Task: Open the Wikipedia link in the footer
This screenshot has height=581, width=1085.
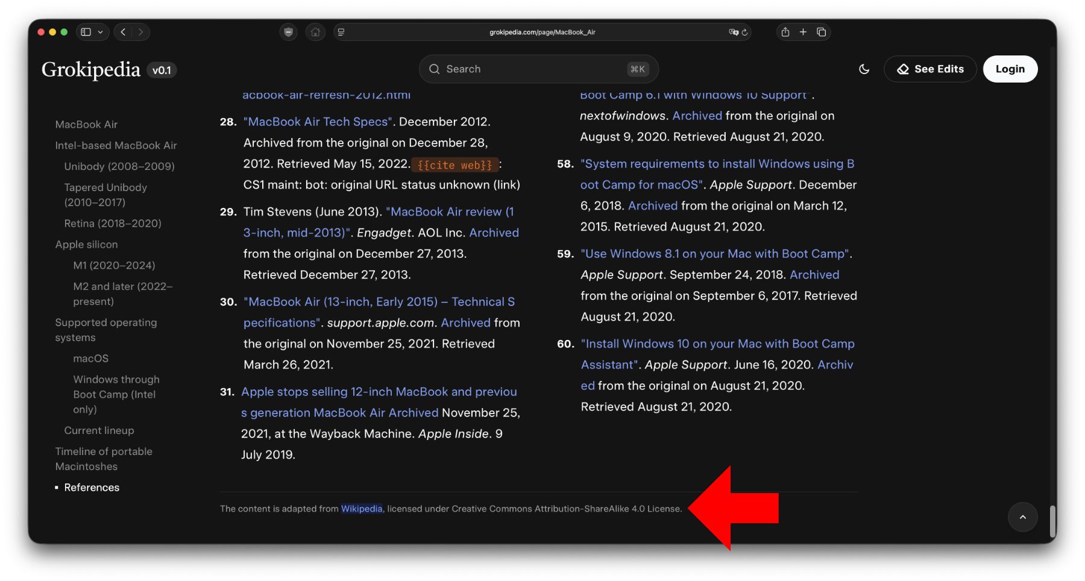Action: pyautogui.click(x=362, y=509)
